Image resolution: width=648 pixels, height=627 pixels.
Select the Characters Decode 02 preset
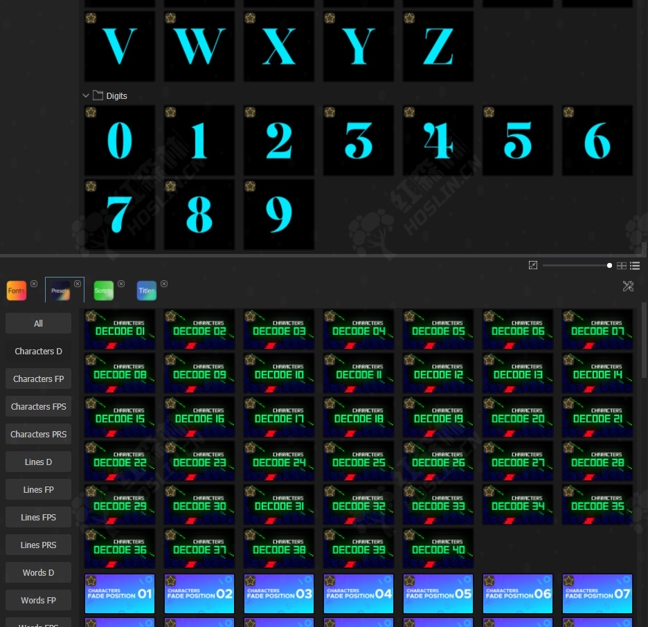point(199,329)
